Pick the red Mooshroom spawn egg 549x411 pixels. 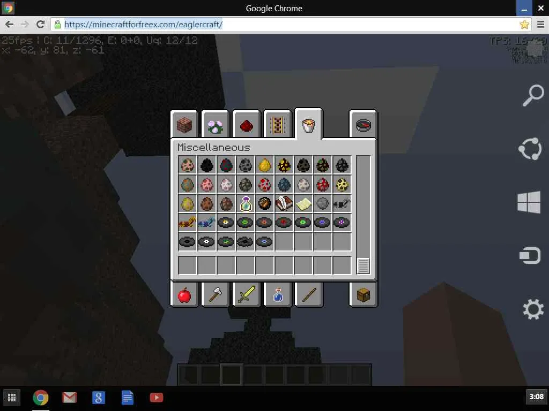[322, 184]
